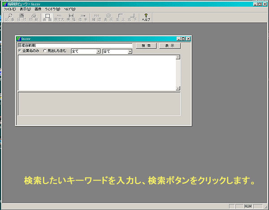Screen dimensions: 269x210
Task: Open the ウィンドウ menu
Action: click(x=52, y=9)
